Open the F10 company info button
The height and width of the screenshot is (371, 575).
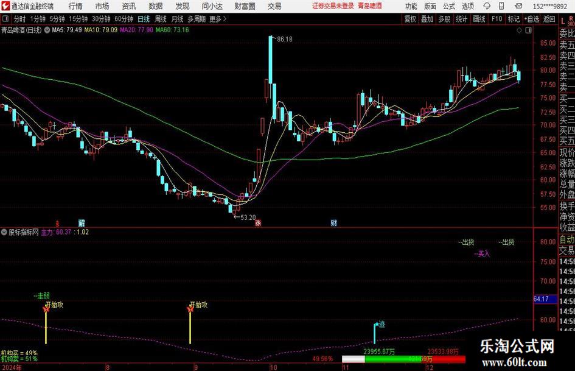click(x=497, y=19)
